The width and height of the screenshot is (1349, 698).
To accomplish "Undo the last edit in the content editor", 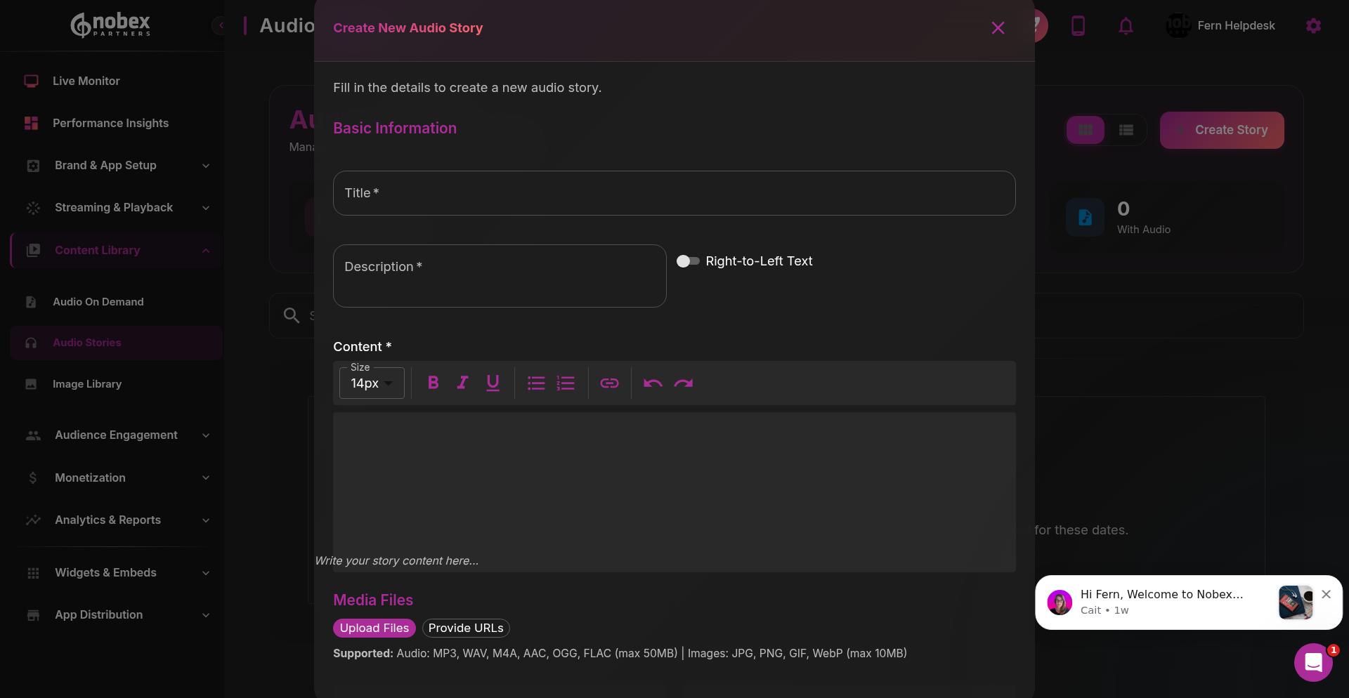I will (x=652, y=383).
